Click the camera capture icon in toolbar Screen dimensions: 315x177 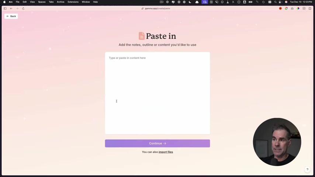[292, 8]
